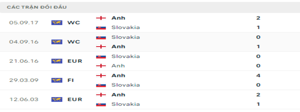This screenshot has height=112, width=300.
Task: Click England flag in 21.06.16 match
Action: [x=101, y=66]
